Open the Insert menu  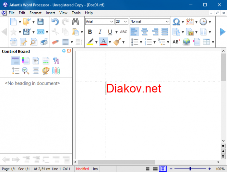pos(50,13)
